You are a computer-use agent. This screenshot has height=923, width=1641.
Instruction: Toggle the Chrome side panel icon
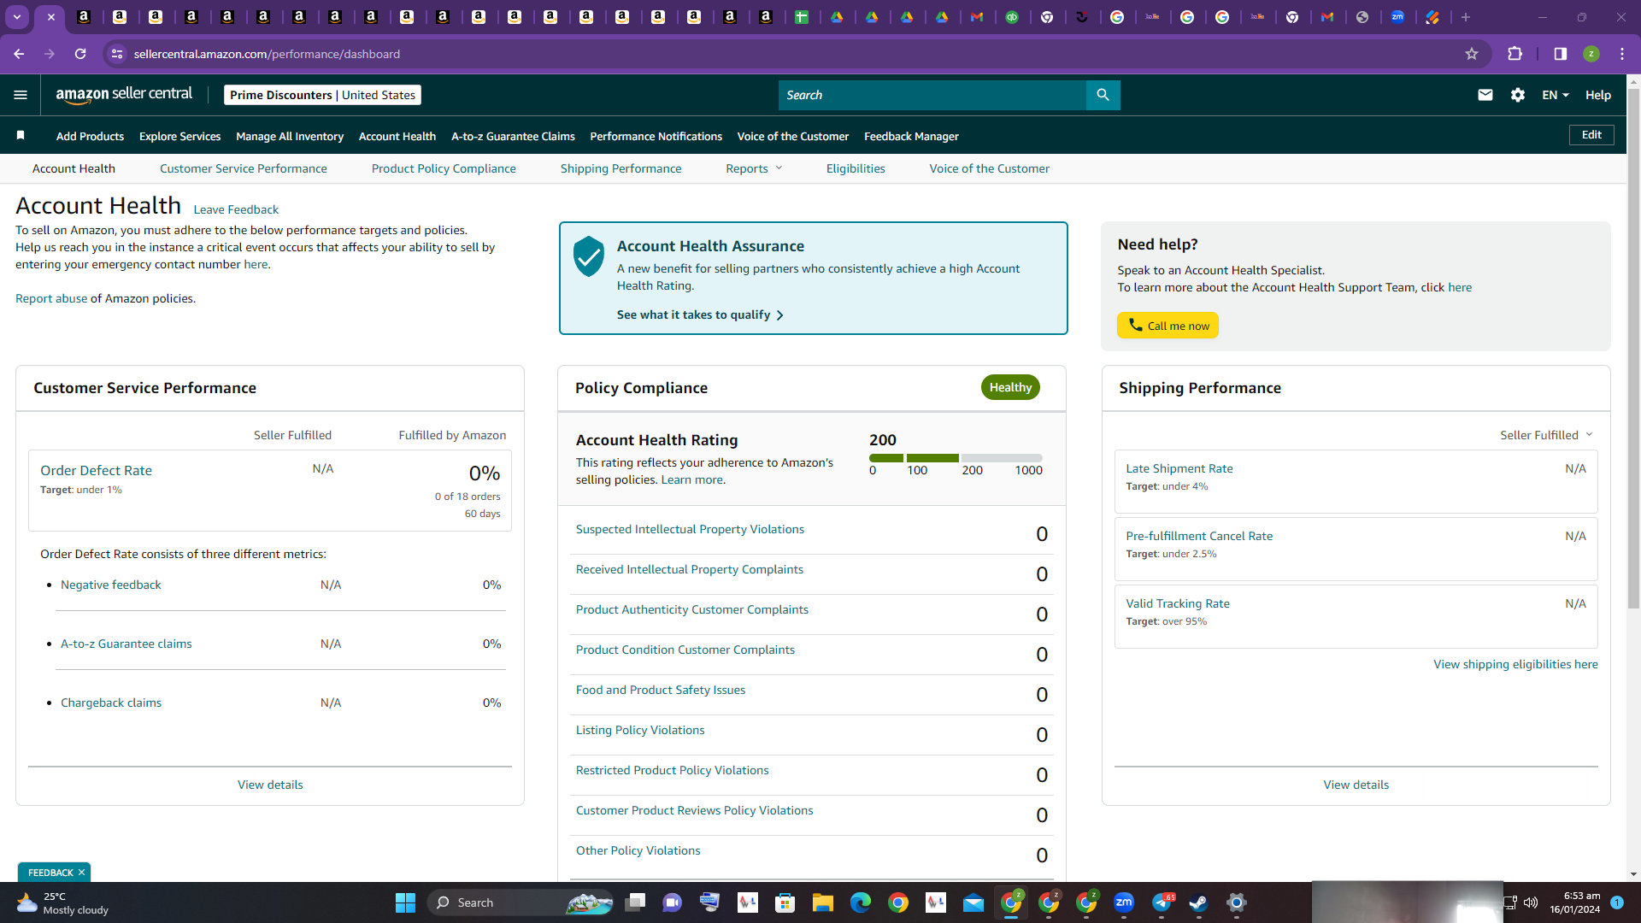tap(1561, 54)
